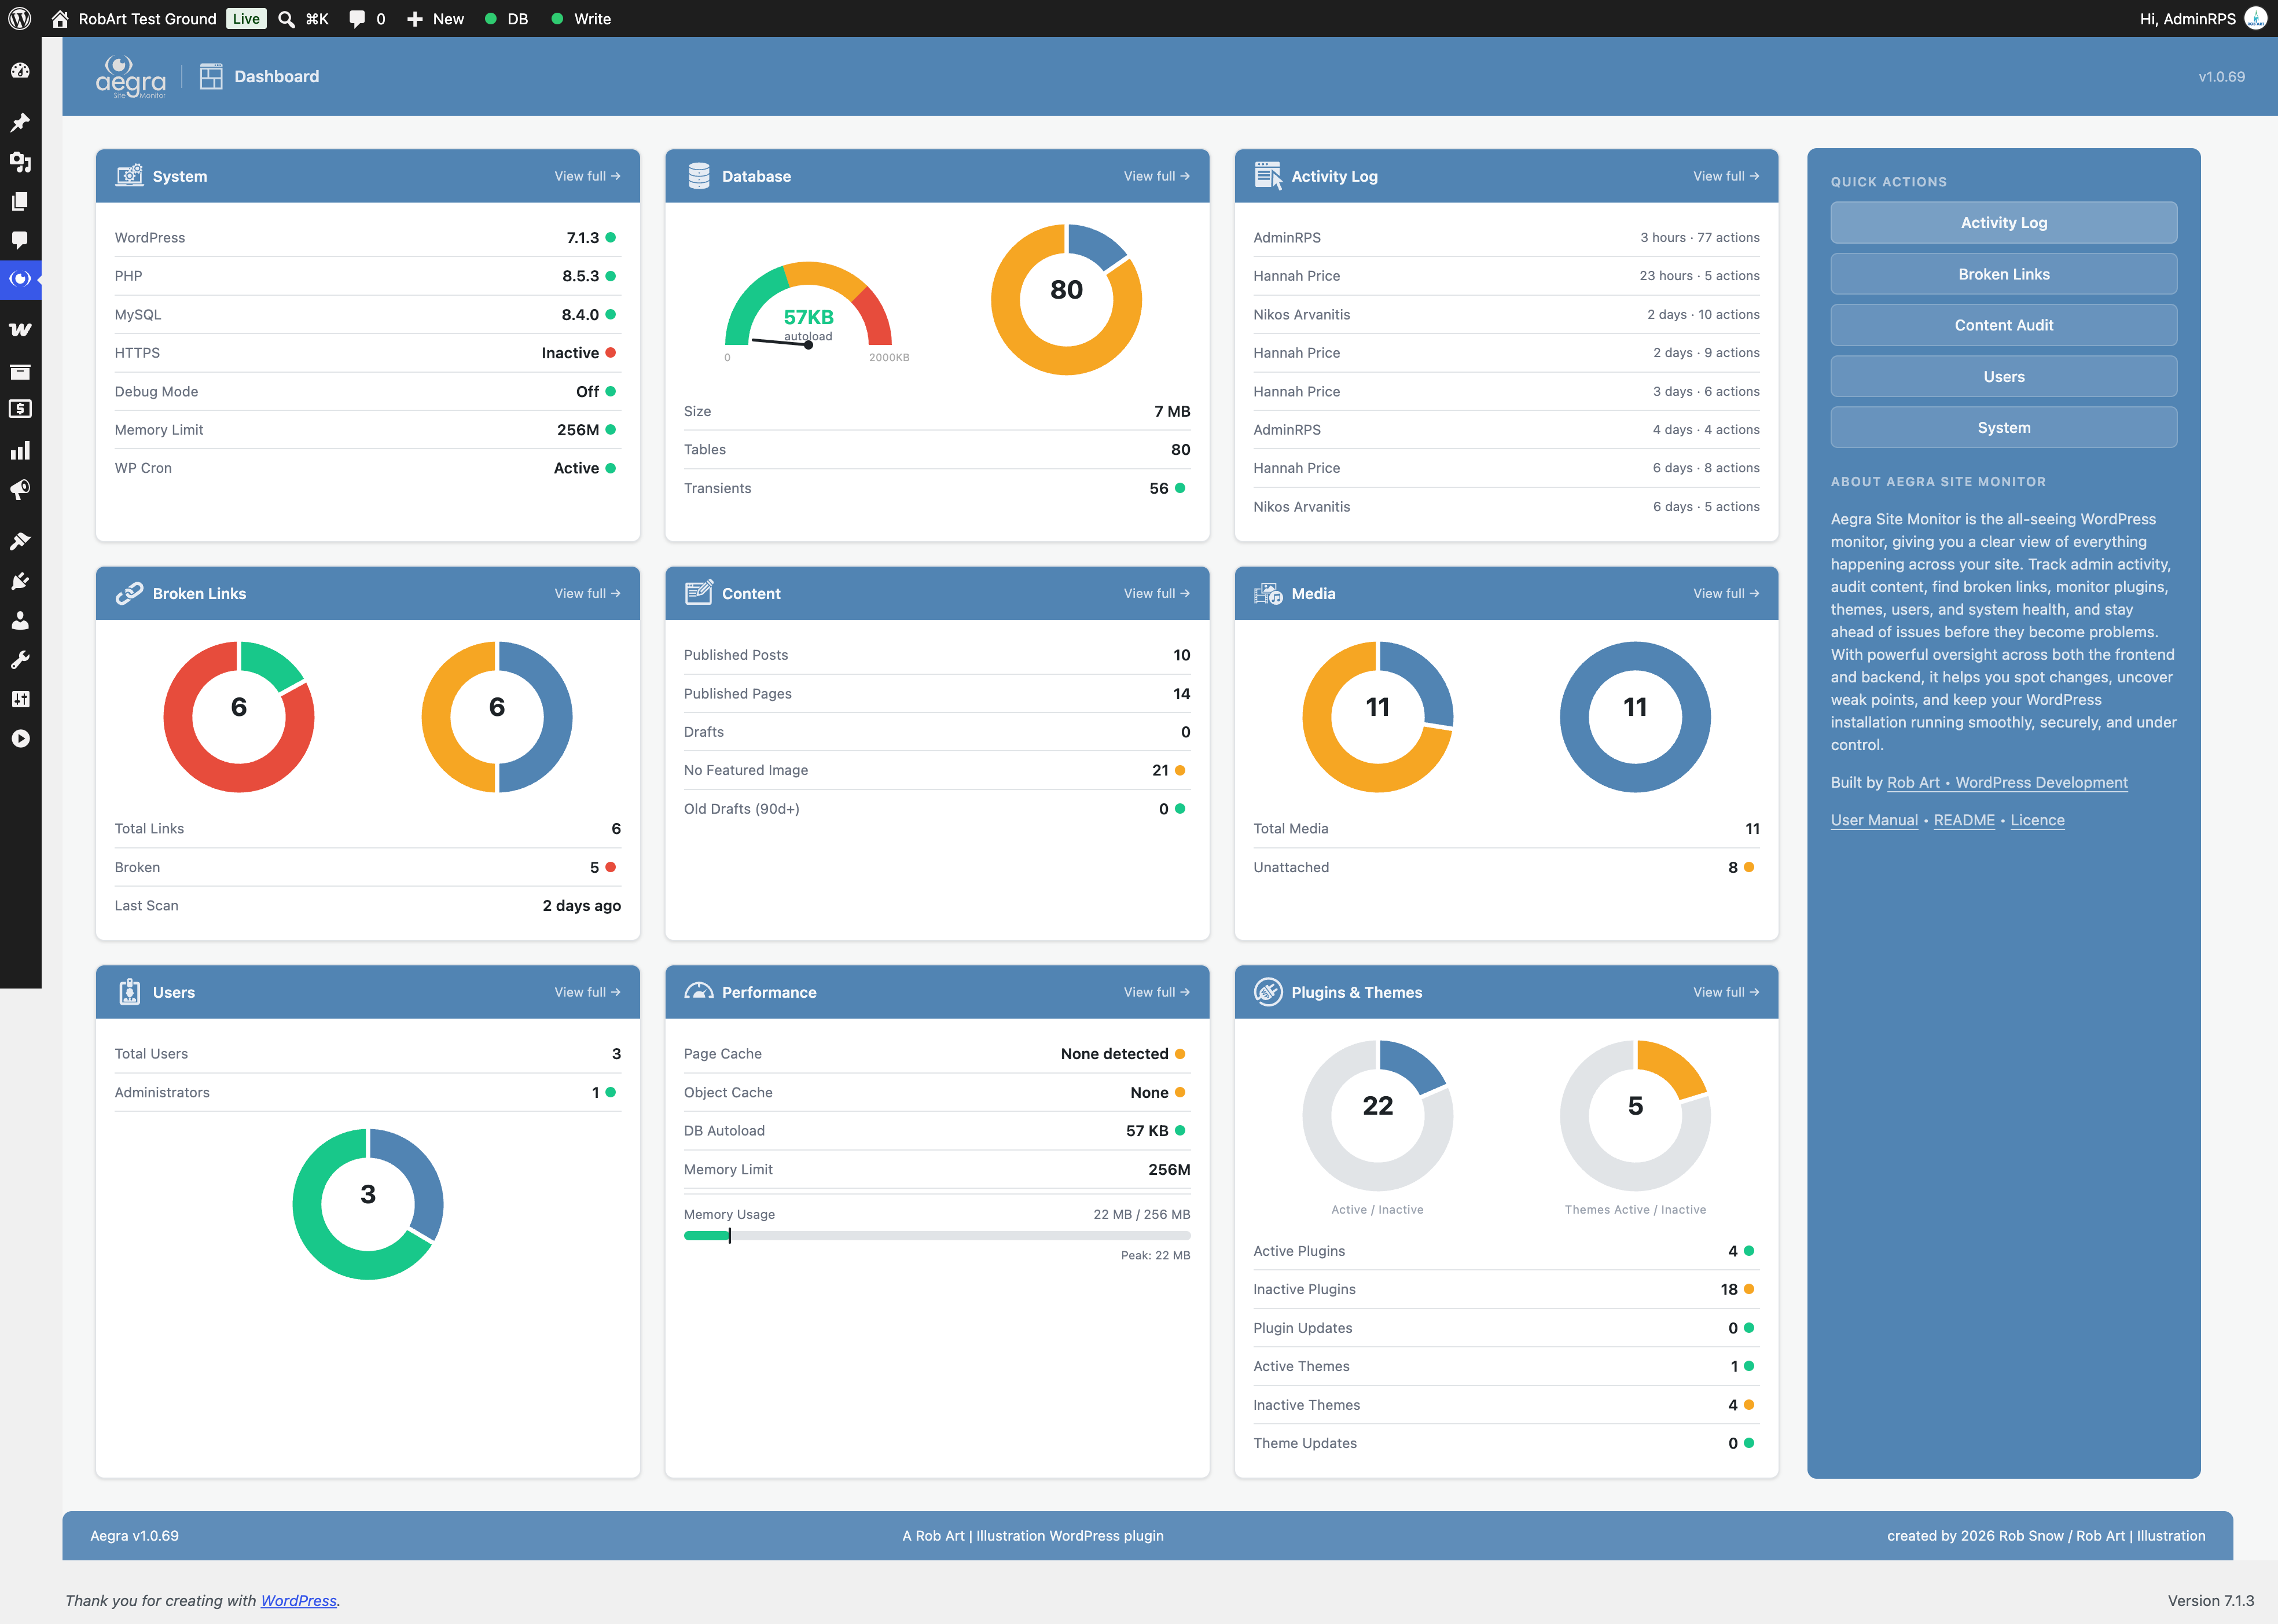Screen dimensions: 2278x1624
Task: Open Pages from the sidebar
Action: pos(20,201)
